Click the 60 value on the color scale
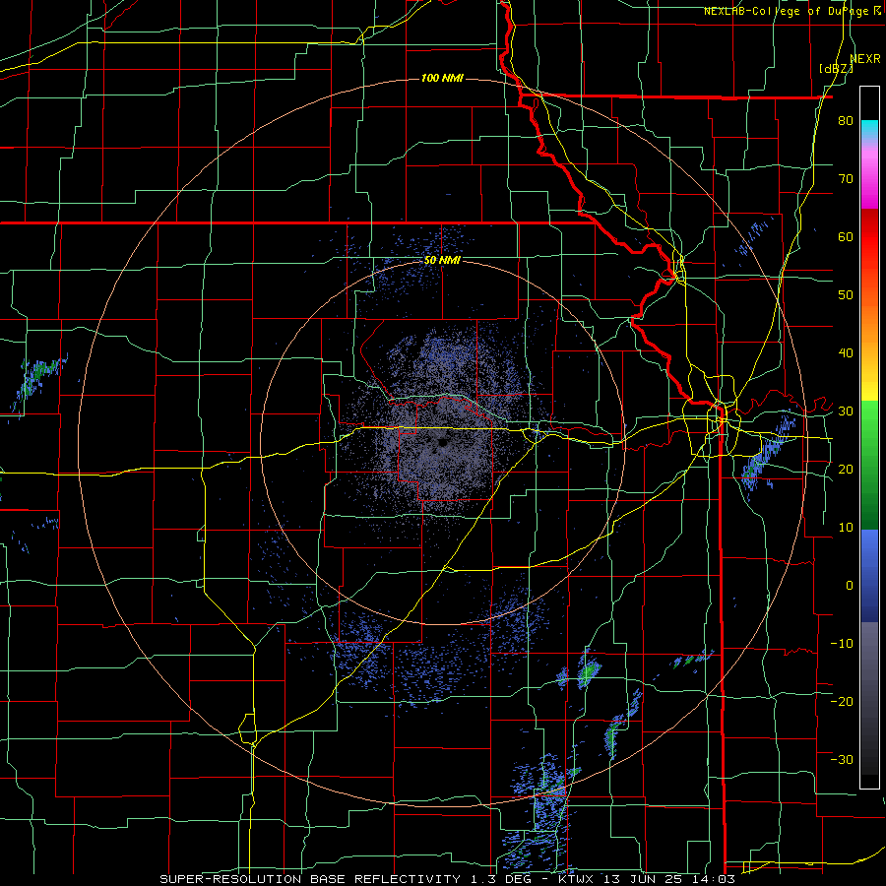Screen dimensions: 886x886 coord(846,236)
